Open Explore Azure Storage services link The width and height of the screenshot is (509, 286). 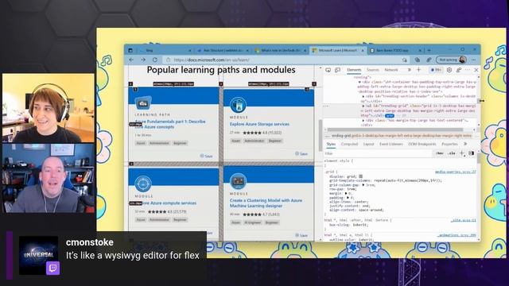click(x=259, y=124)
